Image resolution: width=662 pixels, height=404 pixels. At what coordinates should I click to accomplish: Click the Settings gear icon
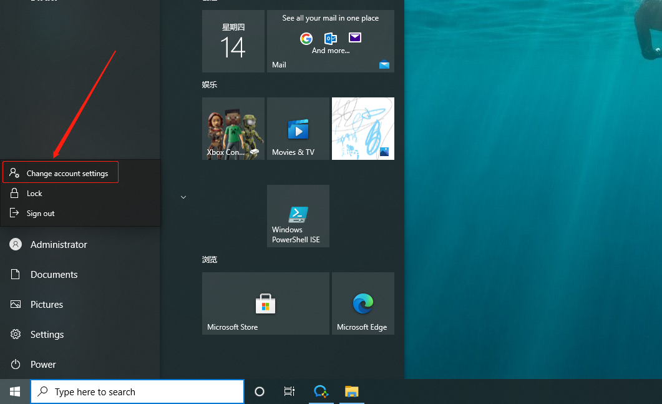tap(16, 334)
